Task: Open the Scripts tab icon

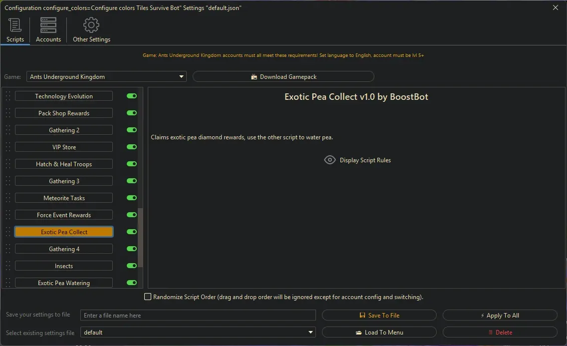Action: 15,25
